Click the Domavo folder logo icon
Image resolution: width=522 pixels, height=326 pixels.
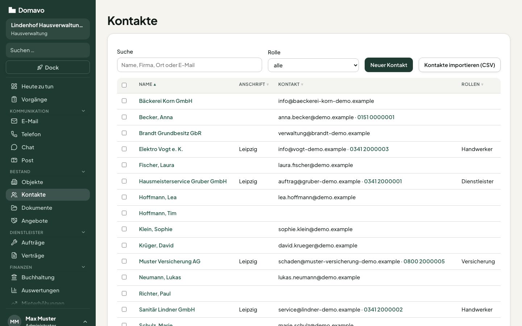point(12,10)
